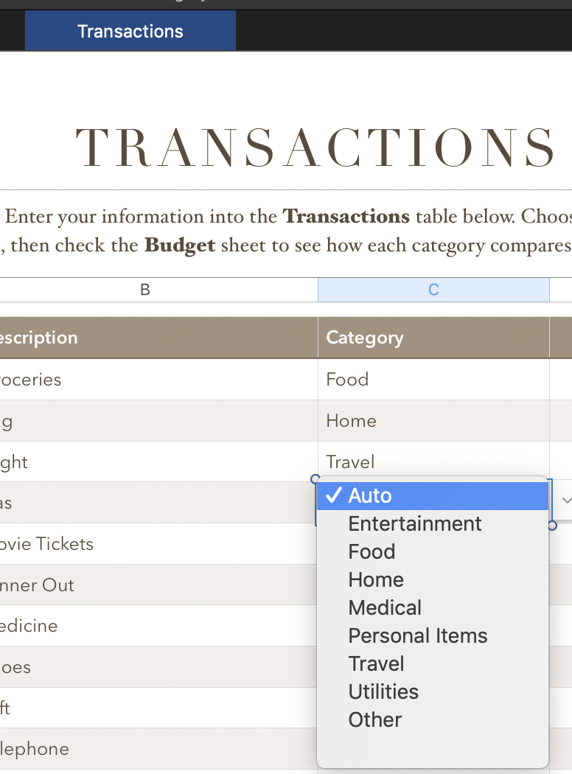The width and height of the screenshot is (572, 774).
Task: Choose Utilities from the category list
Action: [383, 691]
